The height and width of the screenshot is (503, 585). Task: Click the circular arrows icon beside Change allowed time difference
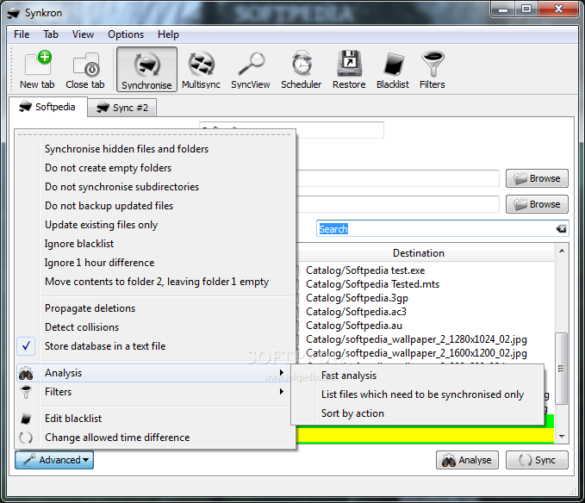(x=26, y=438)
